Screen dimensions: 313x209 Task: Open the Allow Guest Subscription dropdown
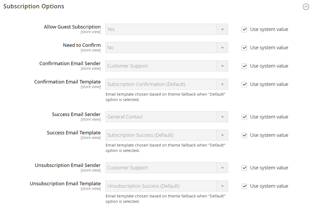[x=167, y=29]
